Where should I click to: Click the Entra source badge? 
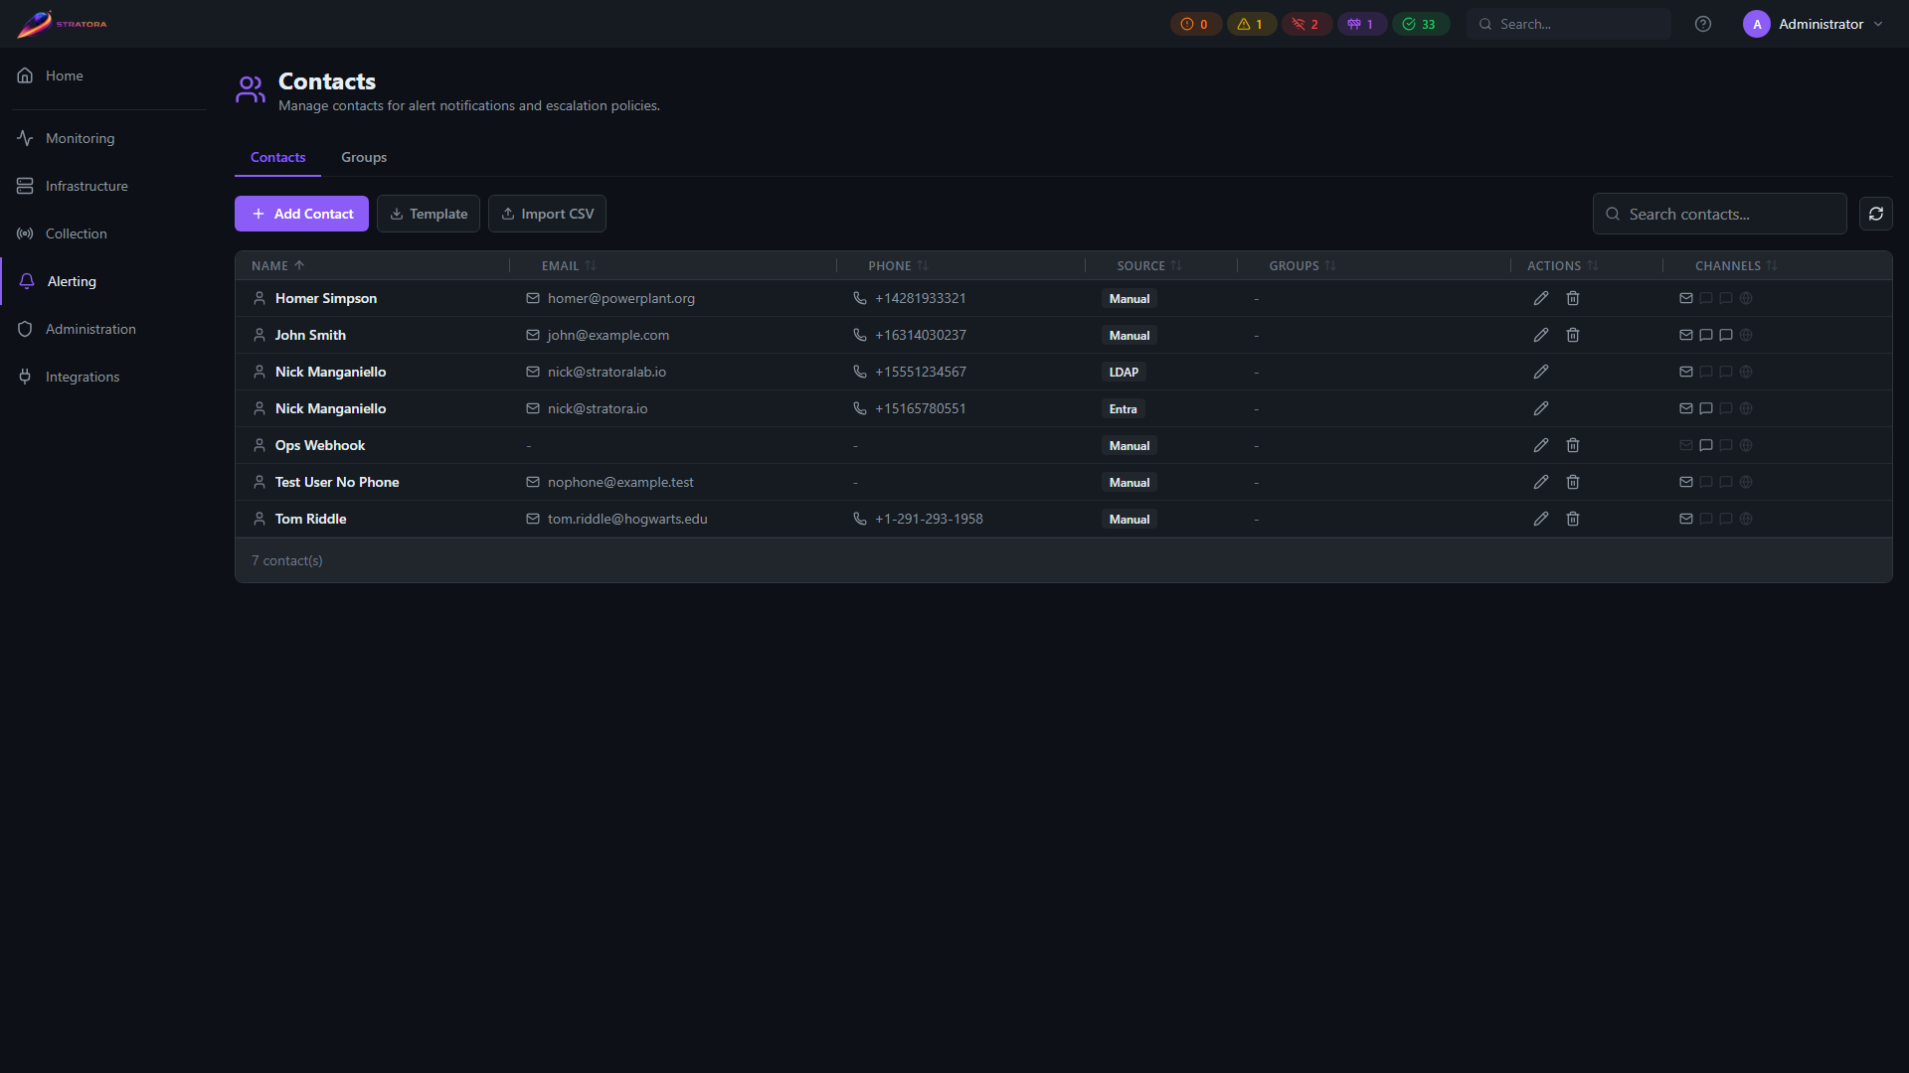tap(1124, 408)
